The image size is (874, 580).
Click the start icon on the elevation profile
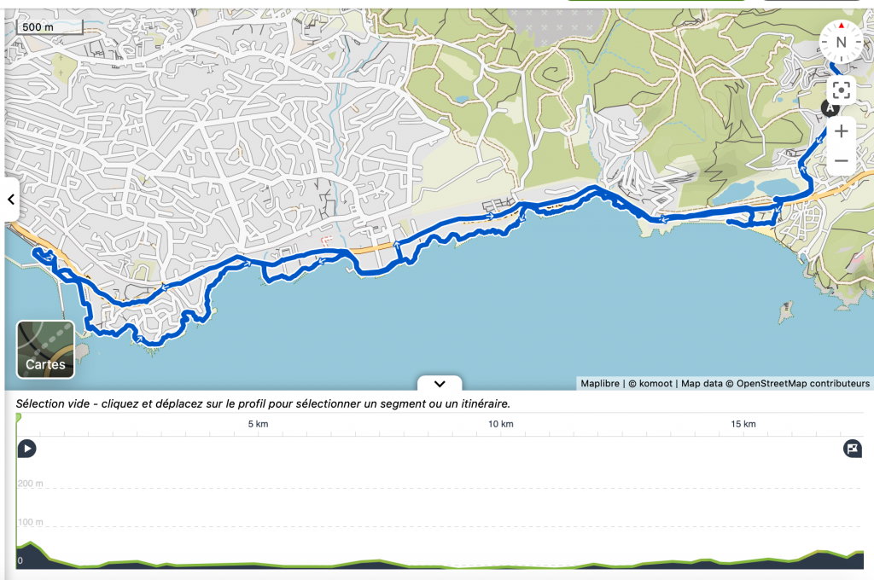click(27, 449)
